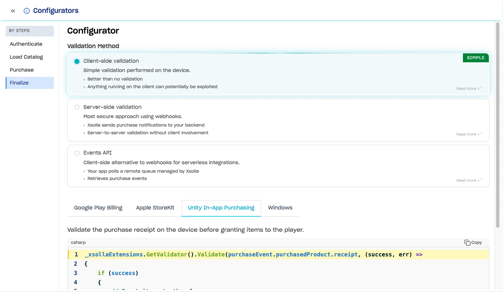Click the BY STEPS sidebar header

pyautogui.click(x=30, y=31)
